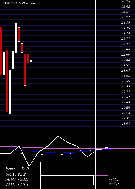Viewport: 135px width, 189px height.
Task: Click the pink segment in the MACD box
Action: pyautogui.click(x=101, y=175)
